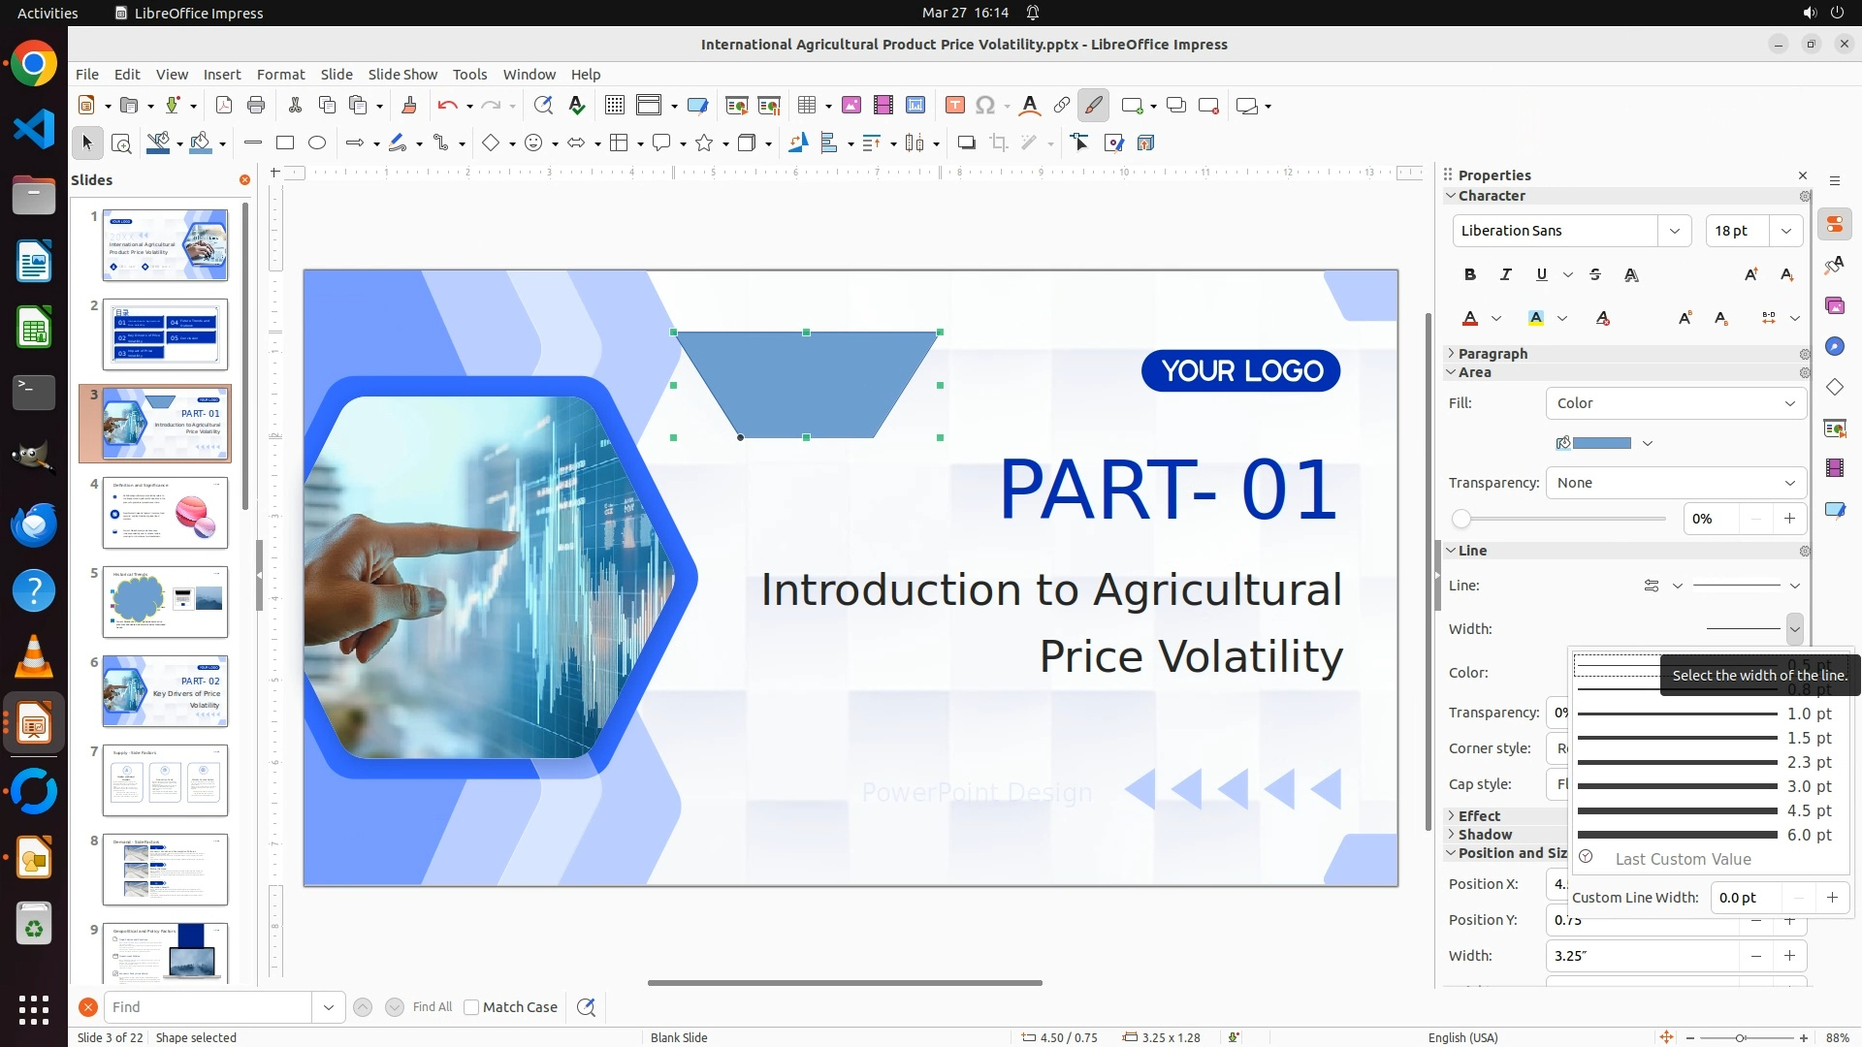
Task: Open the Format menu
Action: click(280, 75)
